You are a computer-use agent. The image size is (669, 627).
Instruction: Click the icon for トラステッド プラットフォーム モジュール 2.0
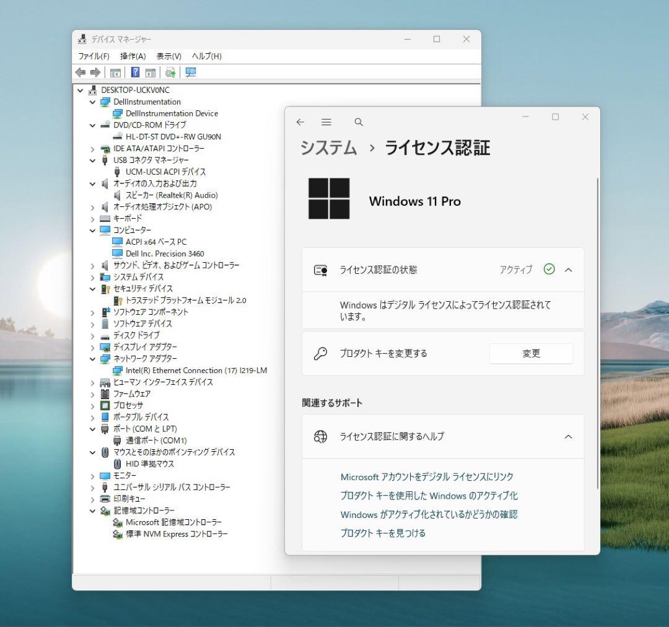pos(117,300)
